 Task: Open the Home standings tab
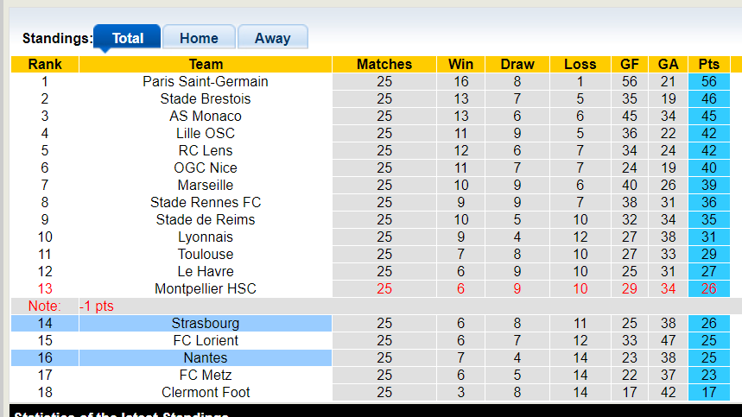(199, 38)
